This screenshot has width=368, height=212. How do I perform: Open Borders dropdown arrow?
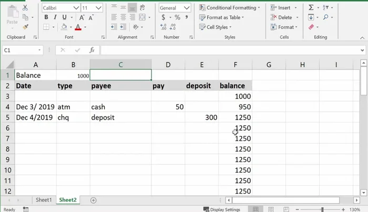(54, 27)
